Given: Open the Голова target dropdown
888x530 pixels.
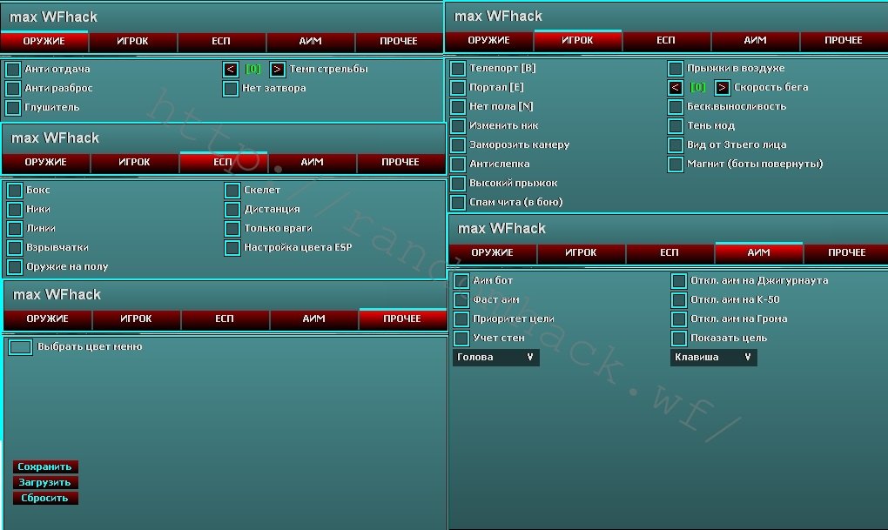Looking at the screenshot, I should tap(495, 358).
